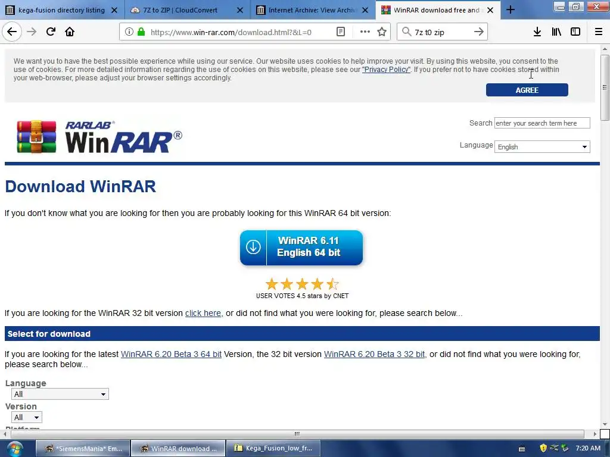Click the search magnifier icon
Image resolution: width=610 pixels, height=457 pixels.
406,32
